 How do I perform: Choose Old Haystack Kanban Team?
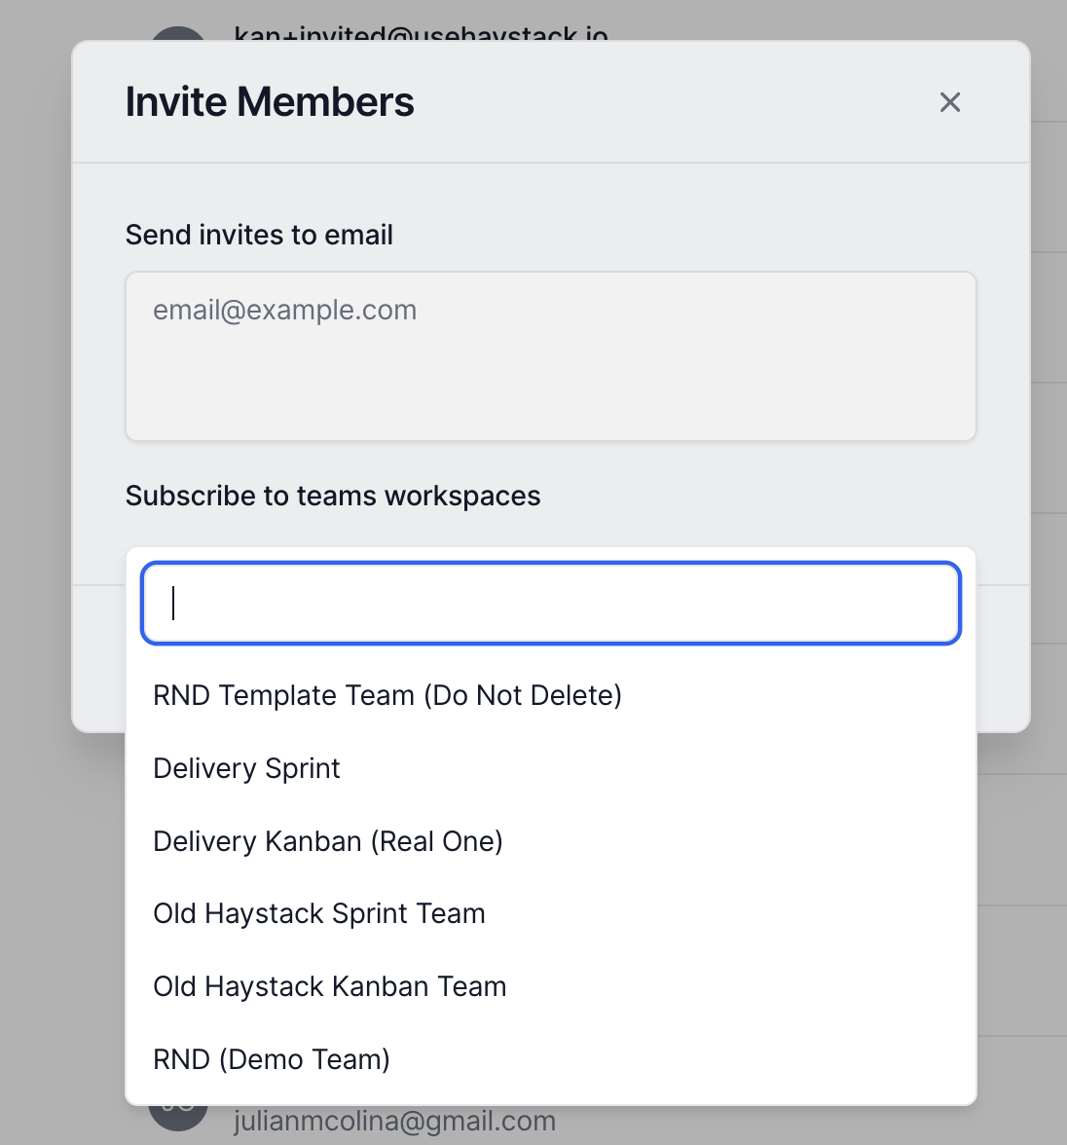330,986
